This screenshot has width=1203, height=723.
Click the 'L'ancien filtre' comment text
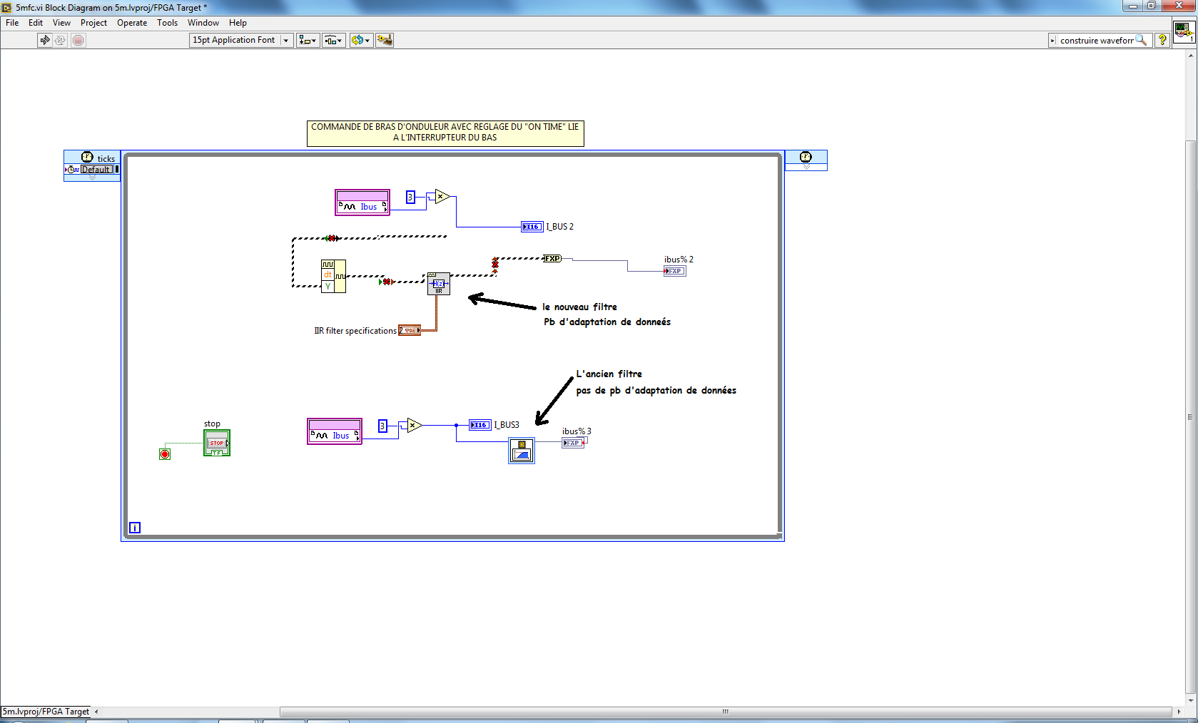[609, 374]
